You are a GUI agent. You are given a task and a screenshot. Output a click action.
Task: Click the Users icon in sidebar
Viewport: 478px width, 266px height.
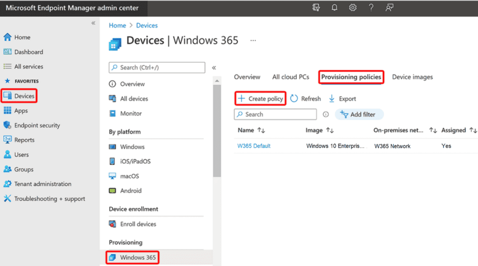pyautogui.click(x=7, y=154)
